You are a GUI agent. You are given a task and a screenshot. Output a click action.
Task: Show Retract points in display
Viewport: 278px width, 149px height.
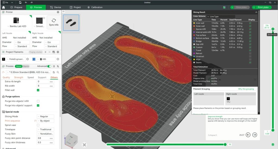click(x=250, y=54)
